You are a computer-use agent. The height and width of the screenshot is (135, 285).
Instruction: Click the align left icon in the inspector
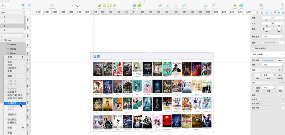click(x=262, y=13)
